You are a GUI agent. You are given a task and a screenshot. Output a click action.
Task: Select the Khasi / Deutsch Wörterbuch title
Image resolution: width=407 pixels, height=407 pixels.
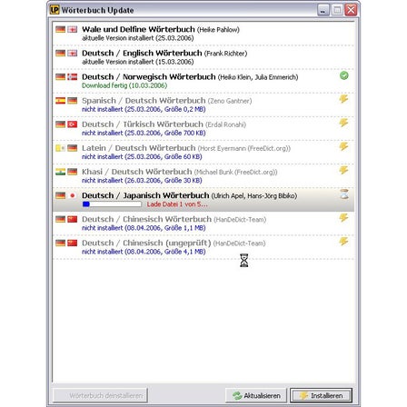pos(137,172)
